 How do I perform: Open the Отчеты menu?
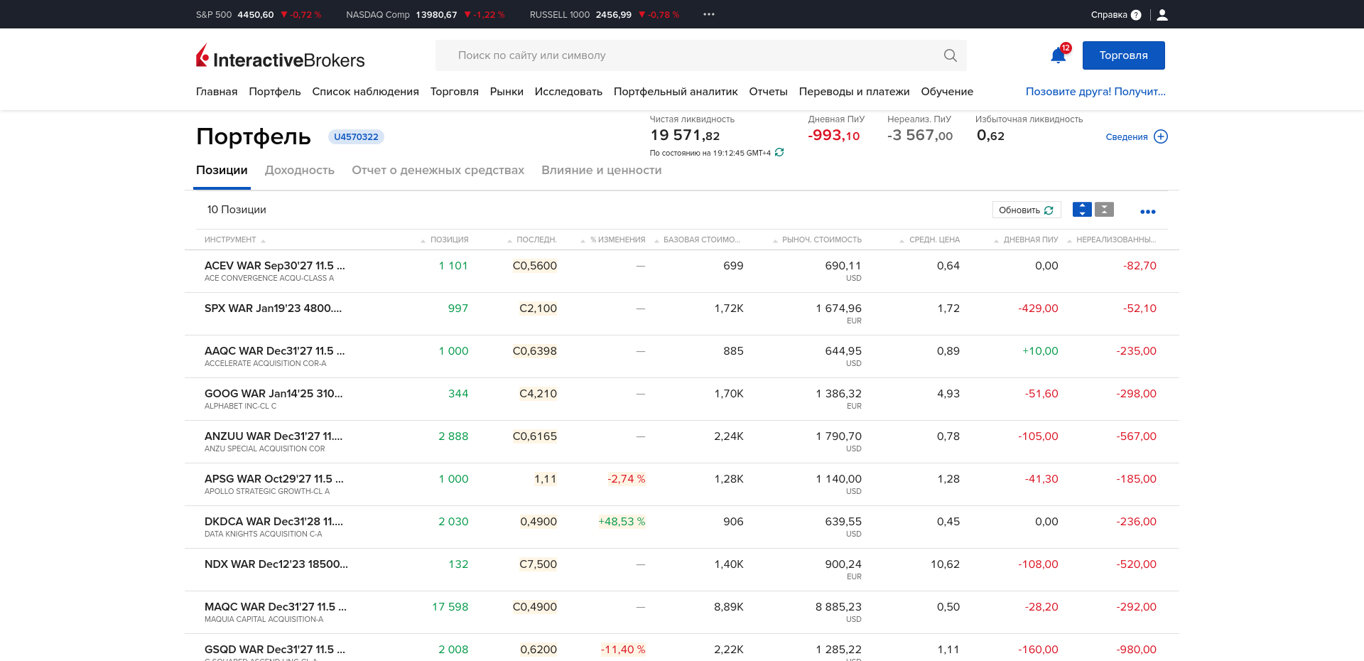768,92
